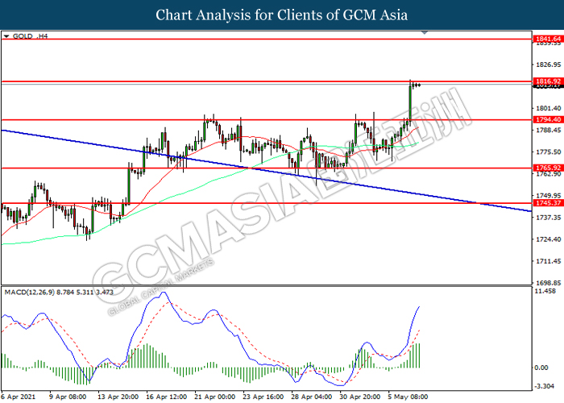Select the 1841.64 resistance price tag

tap(547, 38)
